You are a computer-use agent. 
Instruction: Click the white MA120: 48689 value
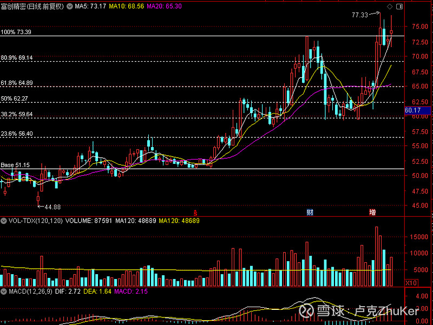click(136, 221)
